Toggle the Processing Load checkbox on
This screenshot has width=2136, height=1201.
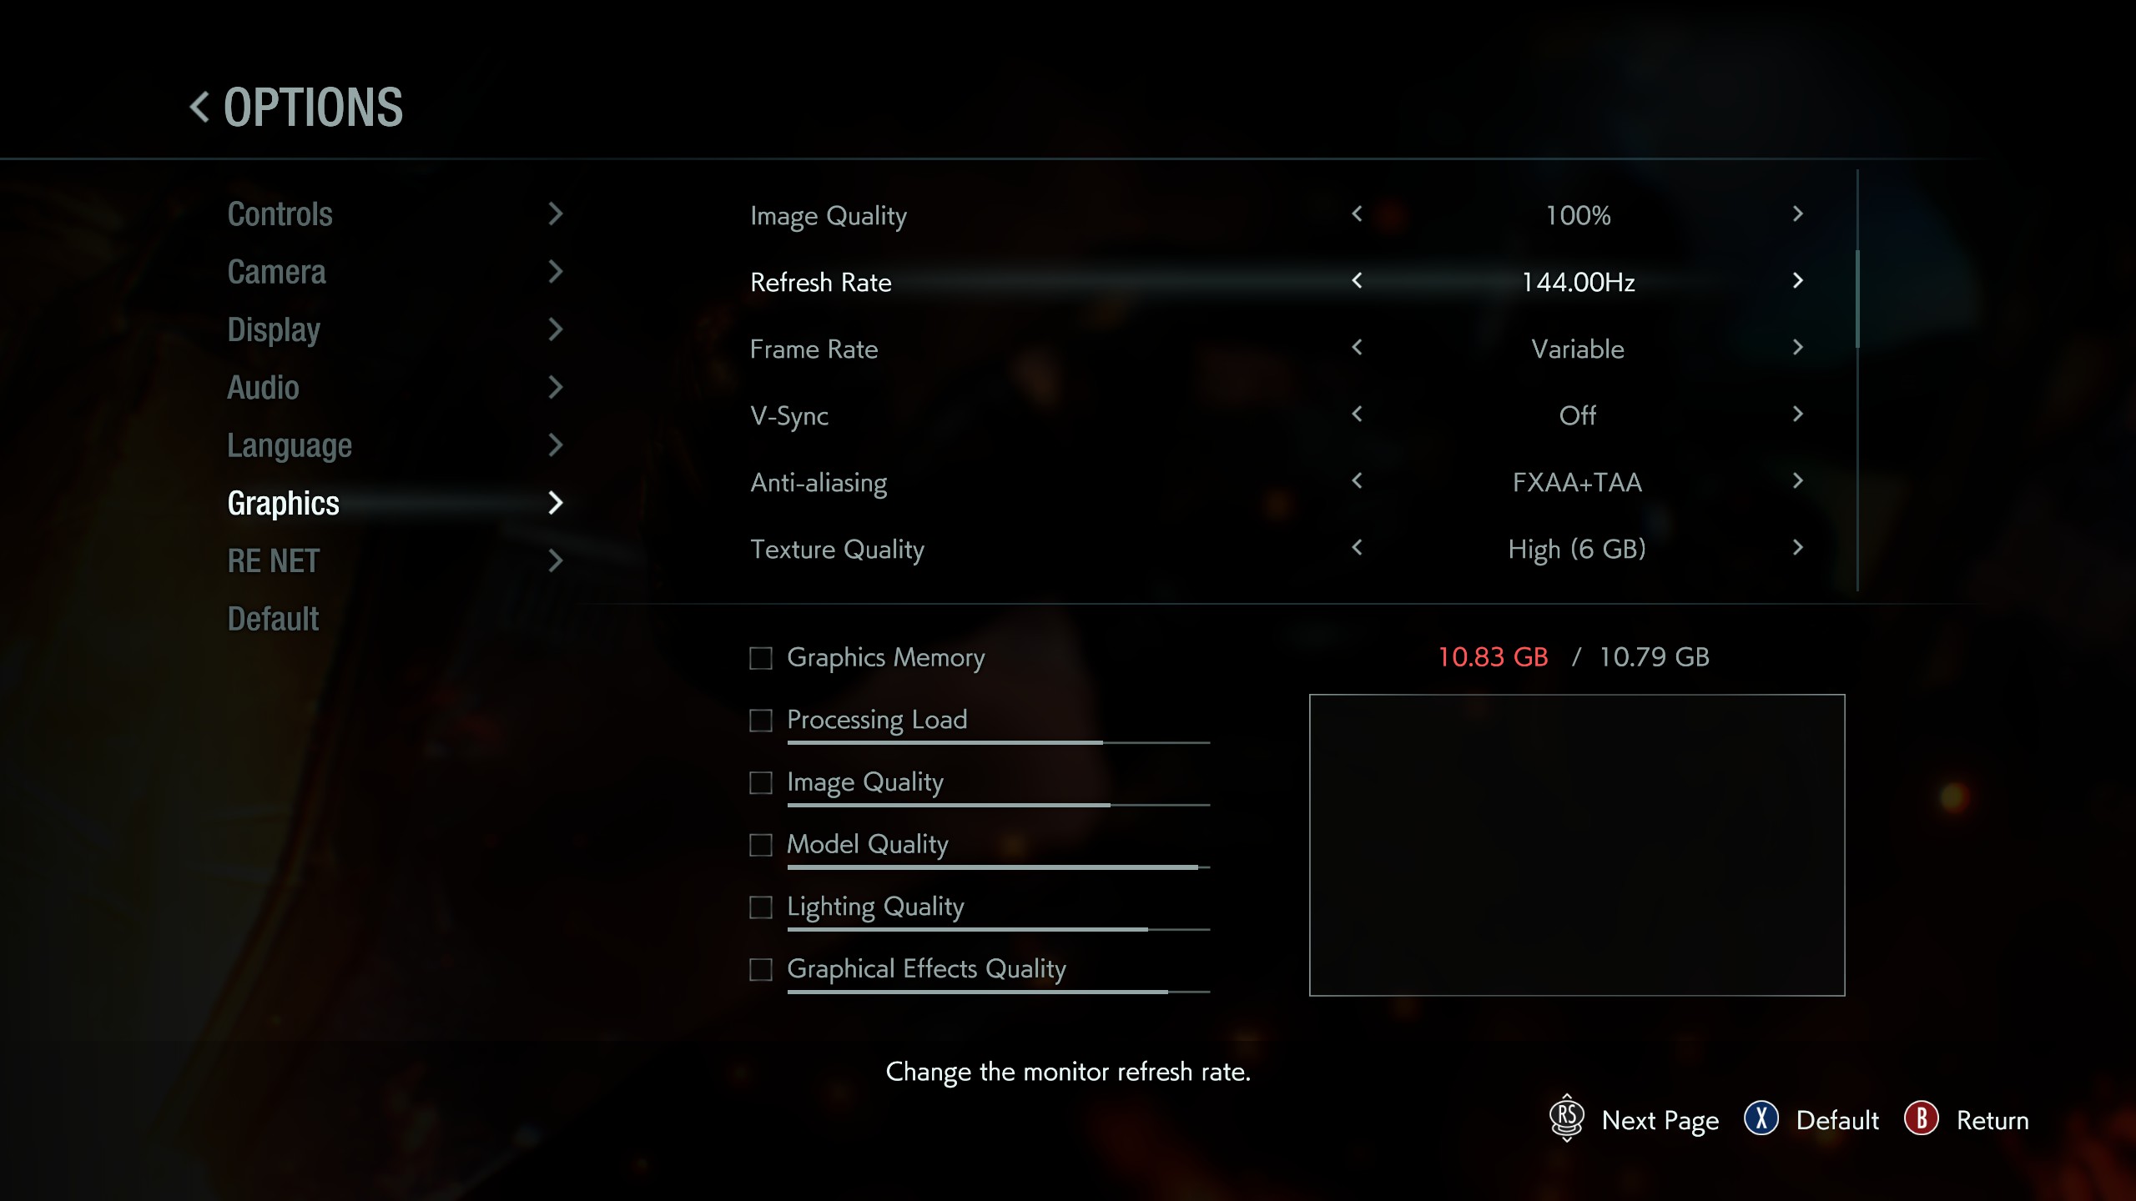(760, 720)
